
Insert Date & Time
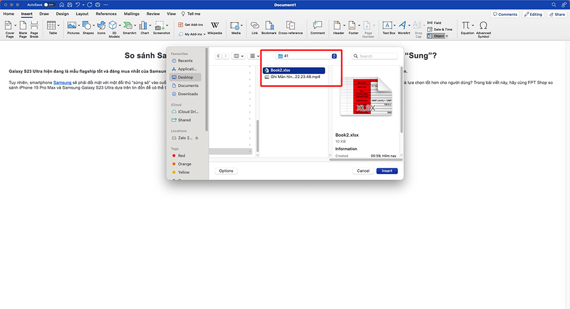440,30
